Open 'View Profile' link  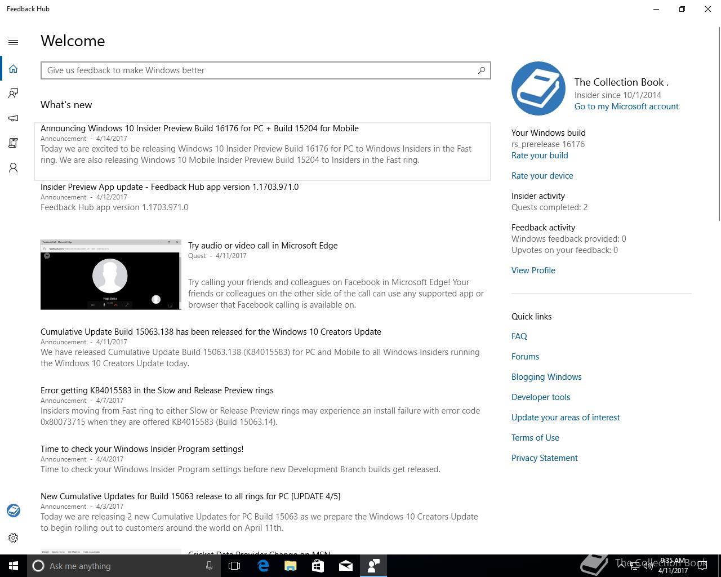click(533, 270)
